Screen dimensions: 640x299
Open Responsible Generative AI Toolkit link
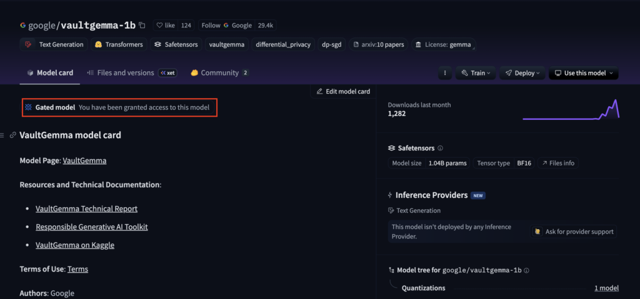click(x=92, y=227)
